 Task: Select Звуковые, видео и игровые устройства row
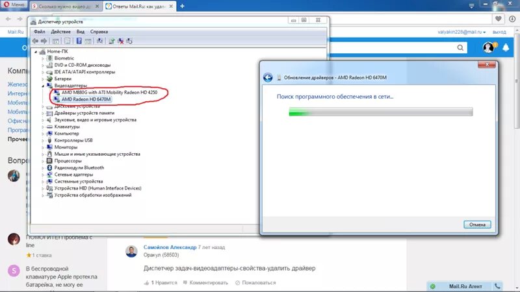point(95,120)
